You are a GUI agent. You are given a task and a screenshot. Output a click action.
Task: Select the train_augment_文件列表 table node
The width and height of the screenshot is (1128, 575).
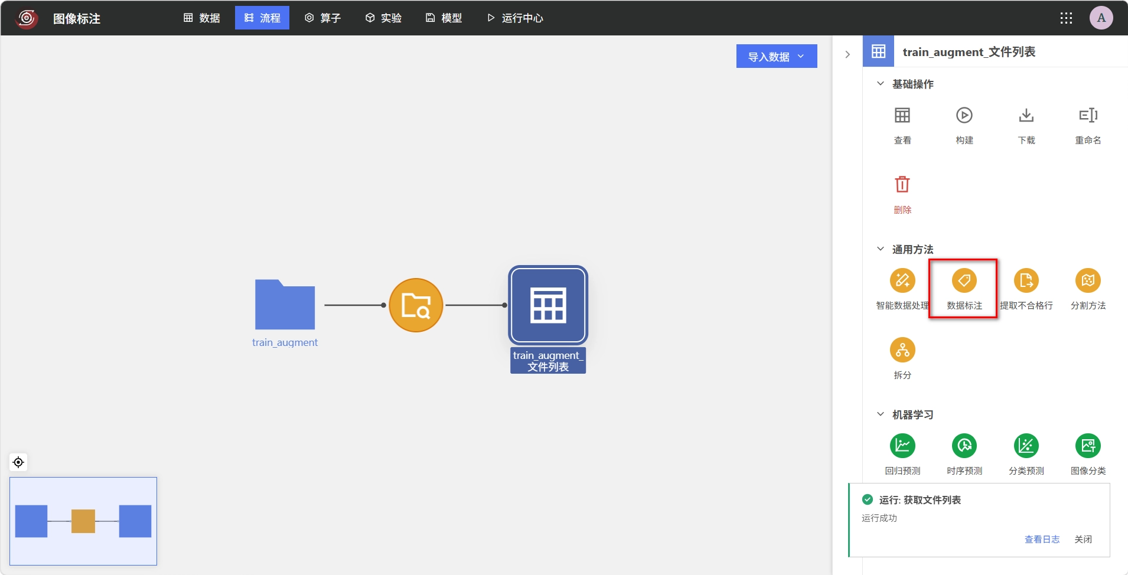[x=548, y=305]
